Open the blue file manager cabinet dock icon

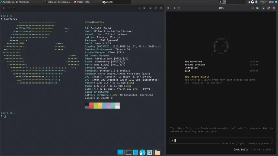pos(136,152)
